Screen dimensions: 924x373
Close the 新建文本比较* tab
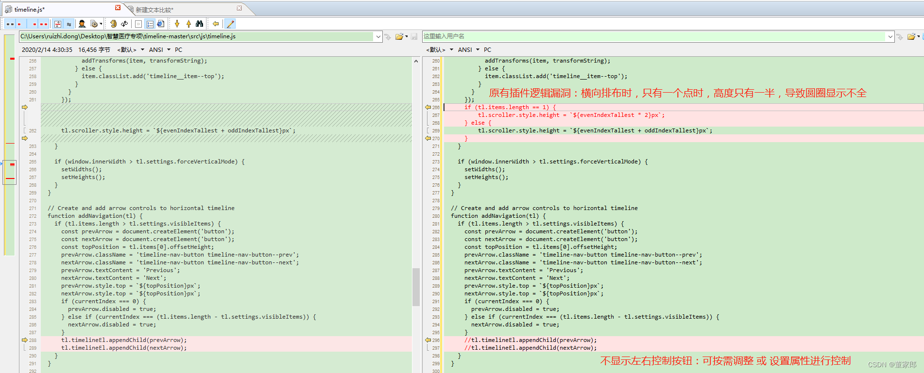pyautogui.click(x=239, y=8)
